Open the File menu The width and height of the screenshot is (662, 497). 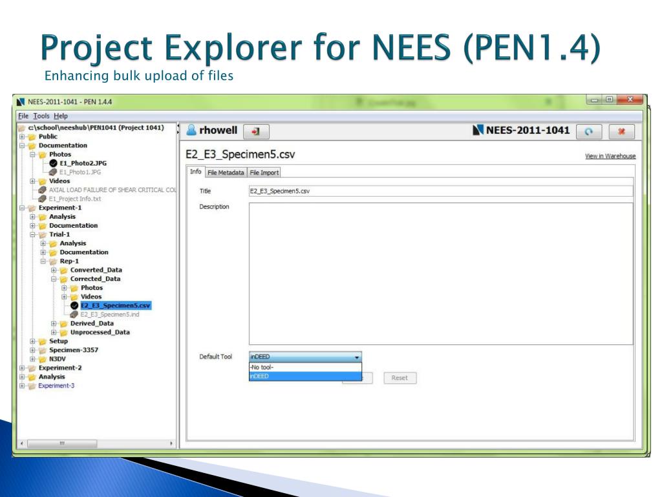pyautogui.click(x=23, y=116)
